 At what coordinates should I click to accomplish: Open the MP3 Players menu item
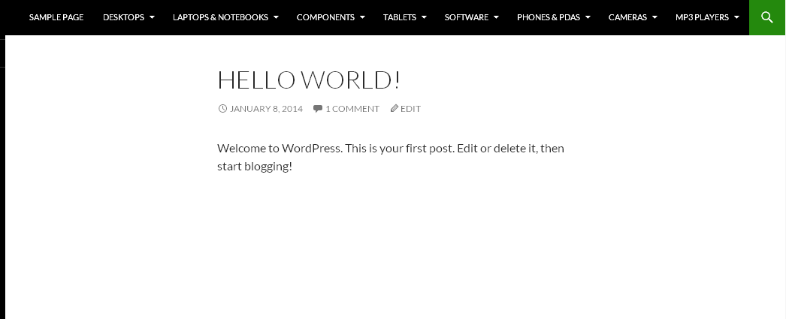(x=702, y=17)
